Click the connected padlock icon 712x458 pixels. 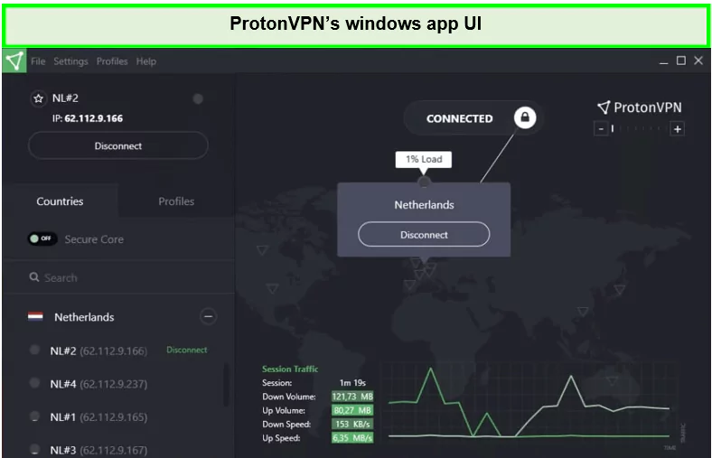[x=525, y=117]
